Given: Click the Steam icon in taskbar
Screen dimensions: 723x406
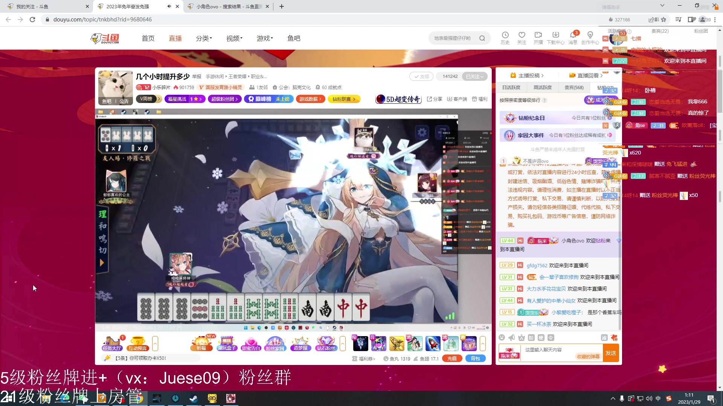Looking at the screenshot, I should pyautogui.click(x=194, y=398).
